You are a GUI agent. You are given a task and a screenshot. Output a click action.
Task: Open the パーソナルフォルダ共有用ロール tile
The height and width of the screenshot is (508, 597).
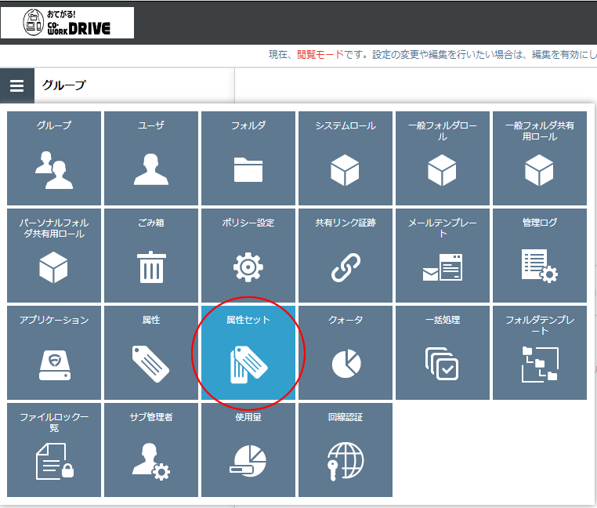(54, 256)
